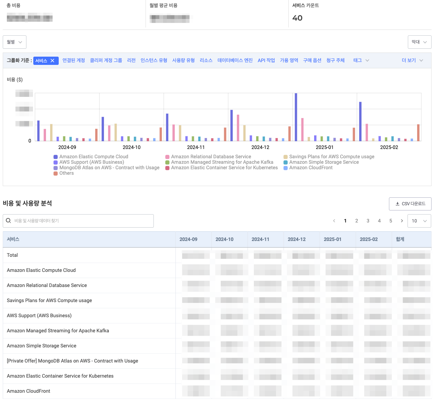436x402 pixels.
Task: Go to previous page arrow
Action: (x=334, y=221)
